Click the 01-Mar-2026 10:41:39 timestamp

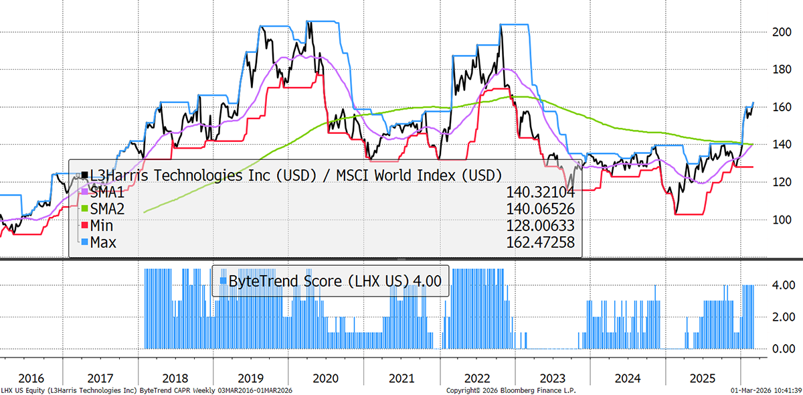(766, 390)
